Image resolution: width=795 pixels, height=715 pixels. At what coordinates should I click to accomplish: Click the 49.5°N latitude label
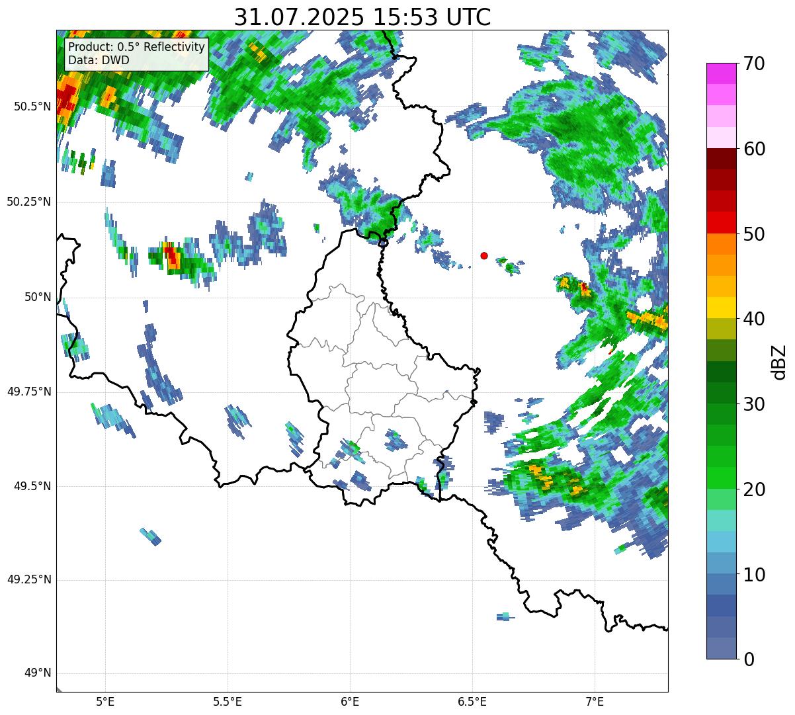pyautogui.click(x=32, y=486)
